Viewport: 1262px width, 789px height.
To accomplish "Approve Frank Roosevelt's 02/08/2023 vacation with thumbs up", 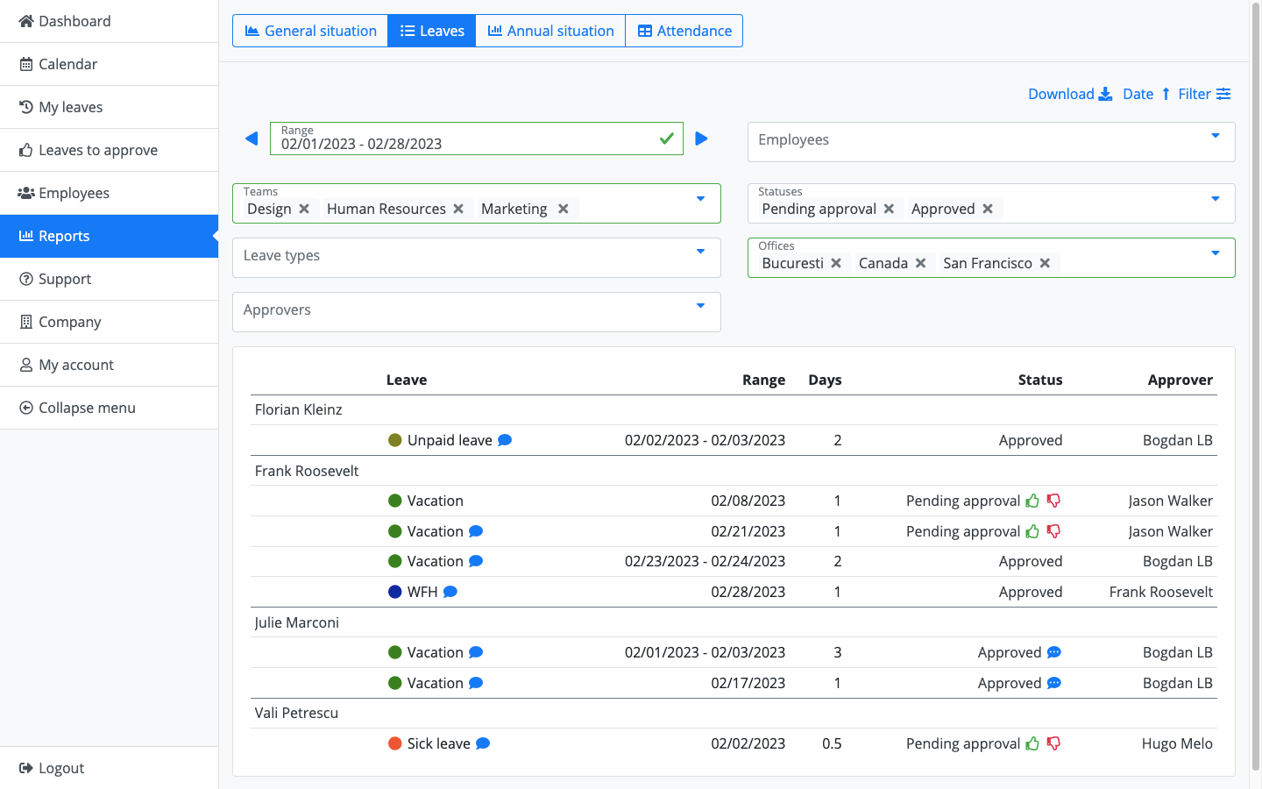I will tap(1032, 500).
